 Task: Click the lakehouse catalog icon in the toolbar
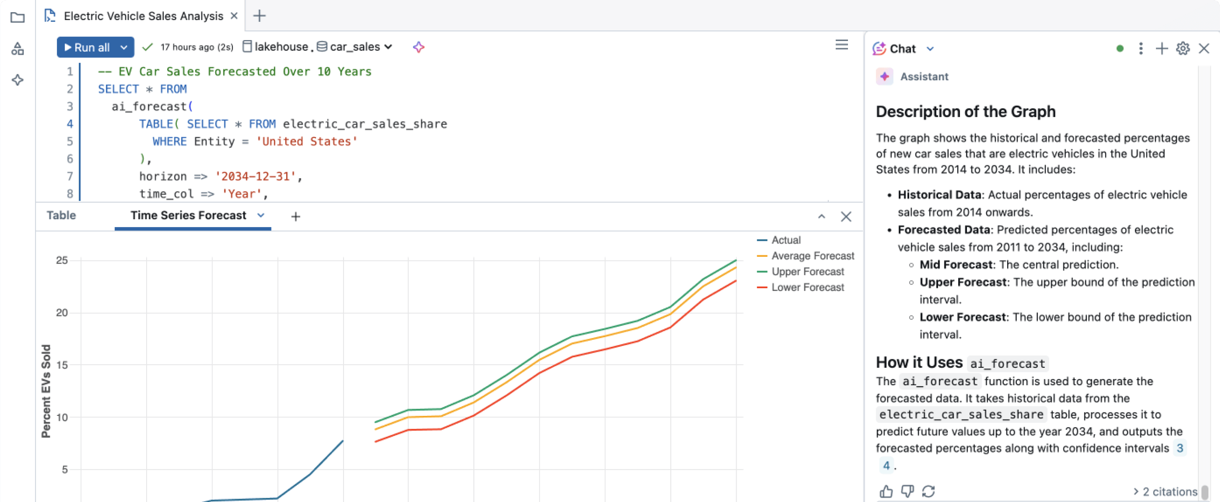tap(247, 46)
